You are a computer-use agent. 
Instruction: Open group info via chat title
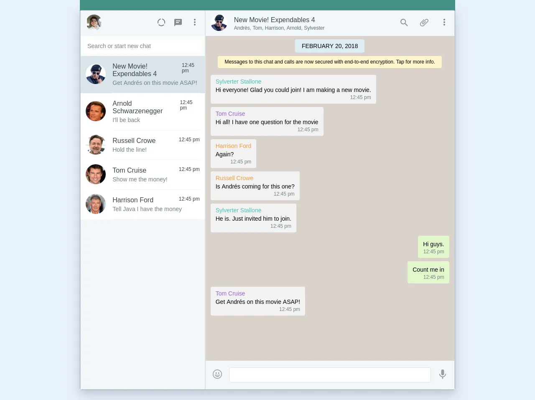(x=274, y=20)
